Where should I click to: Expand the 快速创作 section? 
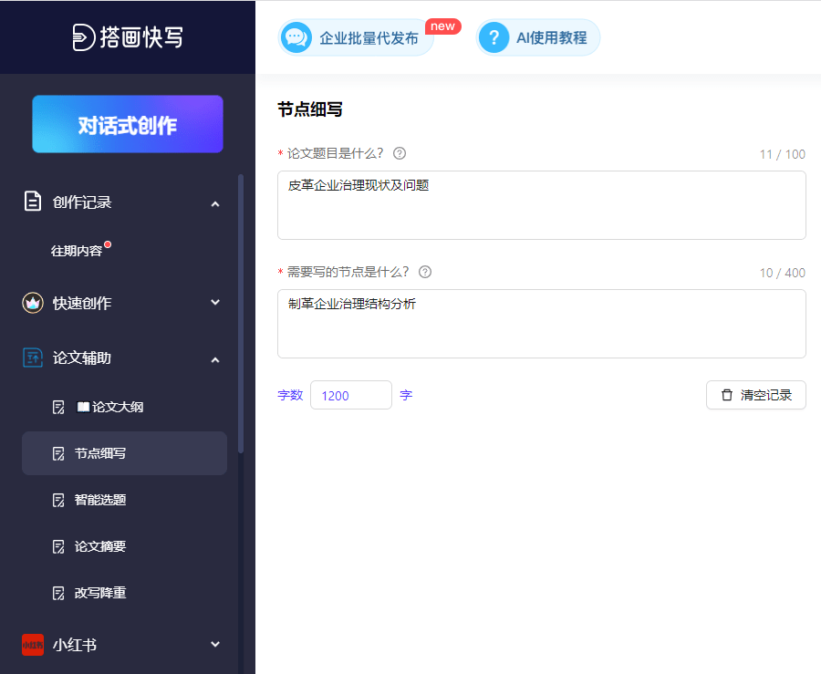click(x=215, y=304)
